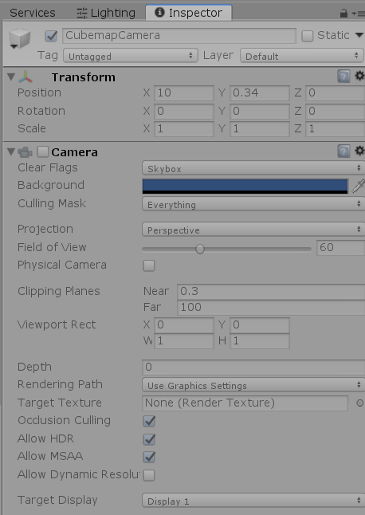
Task: Click the Depth value field
Action: coord(253,368)
